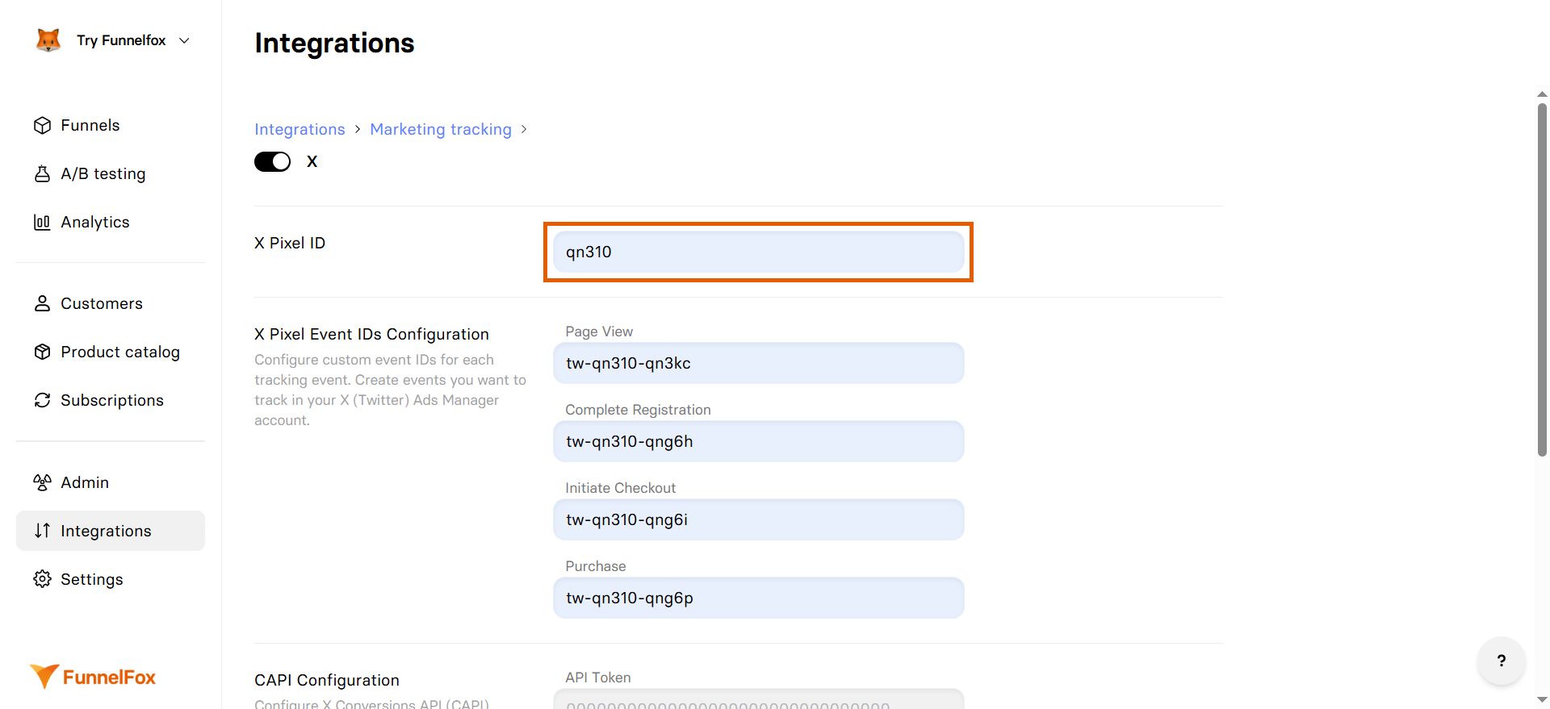Image resolution: width=1550 pixels, height=709 pixels.
Task: Click the Settings gear icon
Action: coord(42,579)
